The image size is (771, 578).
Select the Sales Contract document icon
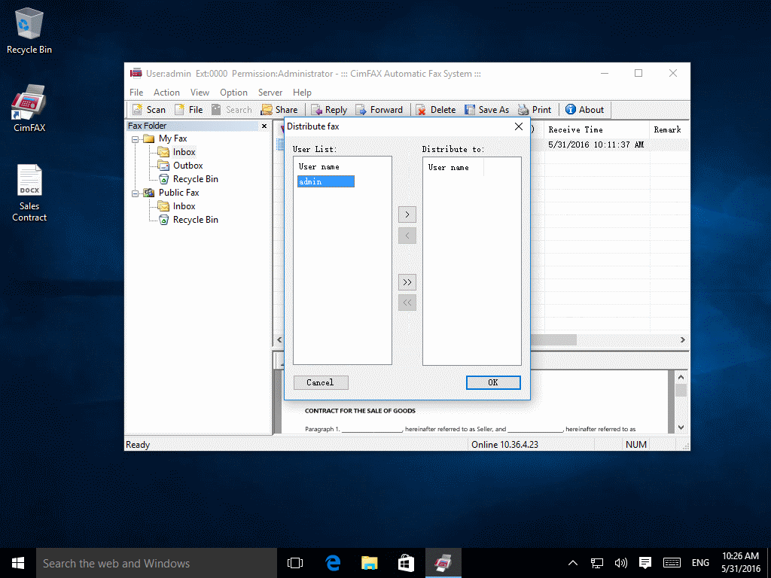(29, 193)
